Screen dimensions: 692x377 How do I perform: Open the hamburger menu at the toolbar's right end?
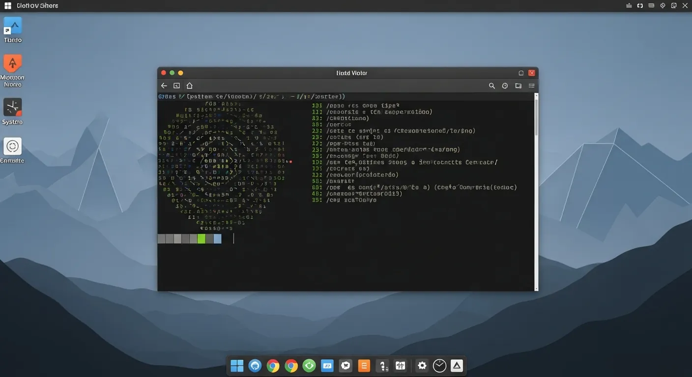(531, 85)
